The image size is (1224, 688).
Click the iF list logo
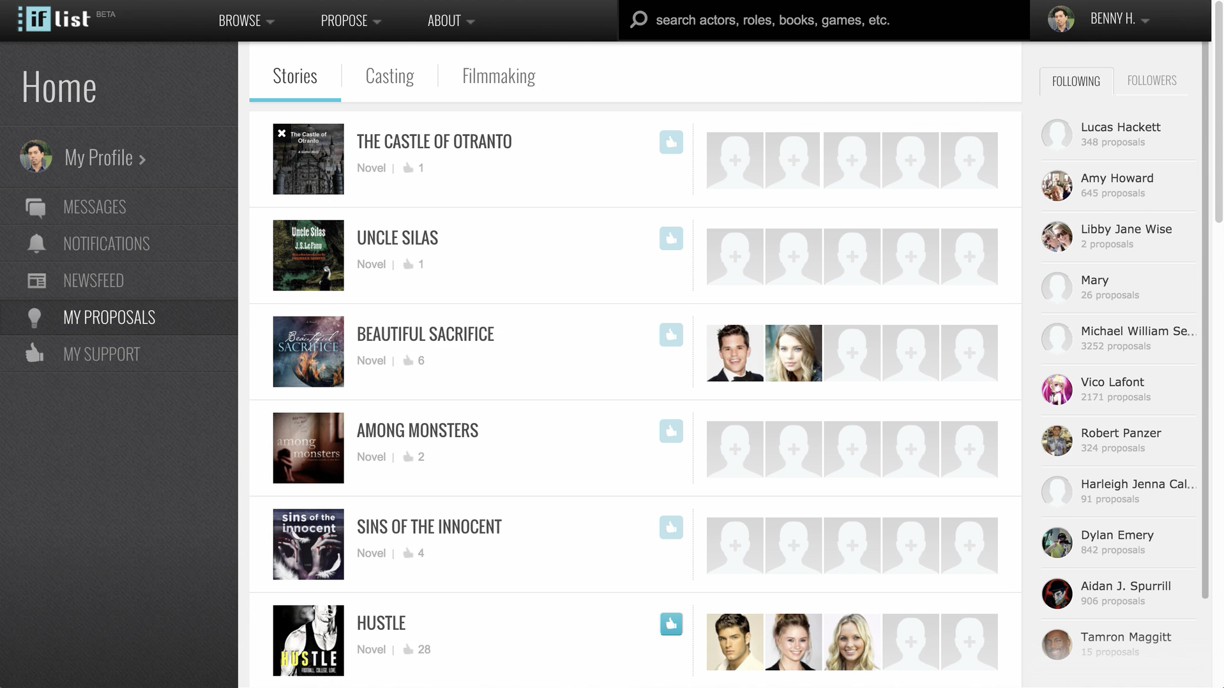click(x=54, y=19)
